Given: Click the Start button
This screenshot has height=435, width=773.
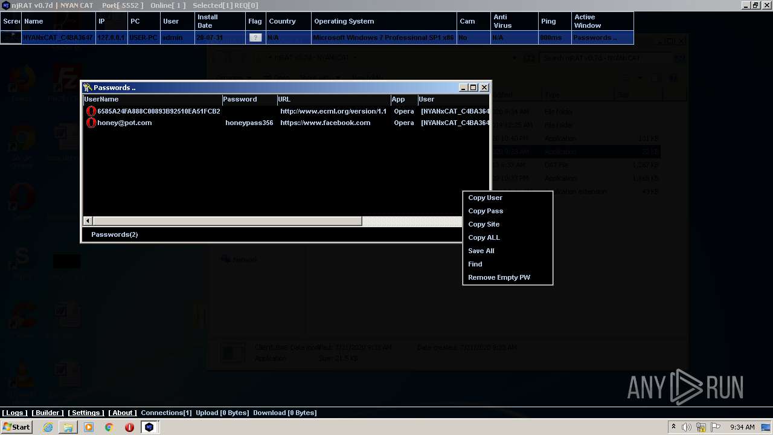Looking at the screenshot, I should (16, 427).
